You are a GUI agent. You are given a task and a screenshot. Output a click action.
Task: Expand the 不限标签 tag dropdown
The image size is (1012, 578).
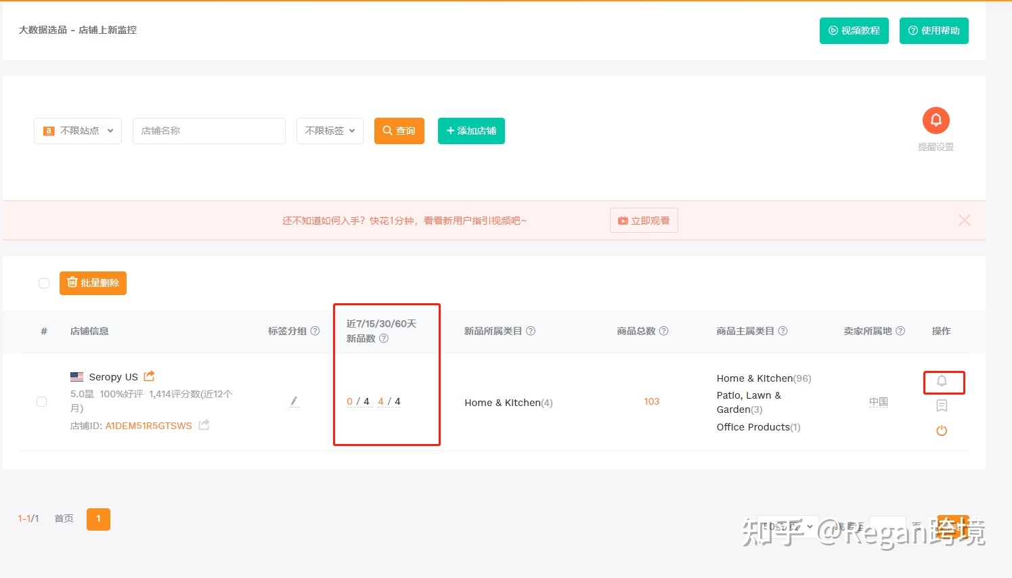(x=330, y=131)
